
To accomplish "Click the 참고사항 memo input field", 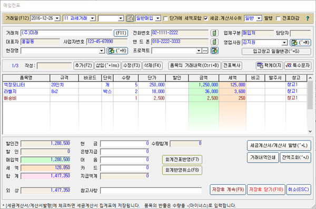I will (x=151, y=190).
